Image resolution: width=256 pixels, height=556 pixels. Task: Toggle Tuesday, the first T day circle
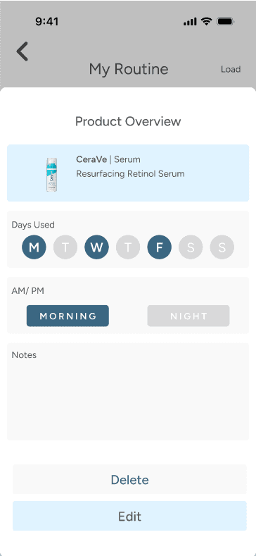click(65, 247)
